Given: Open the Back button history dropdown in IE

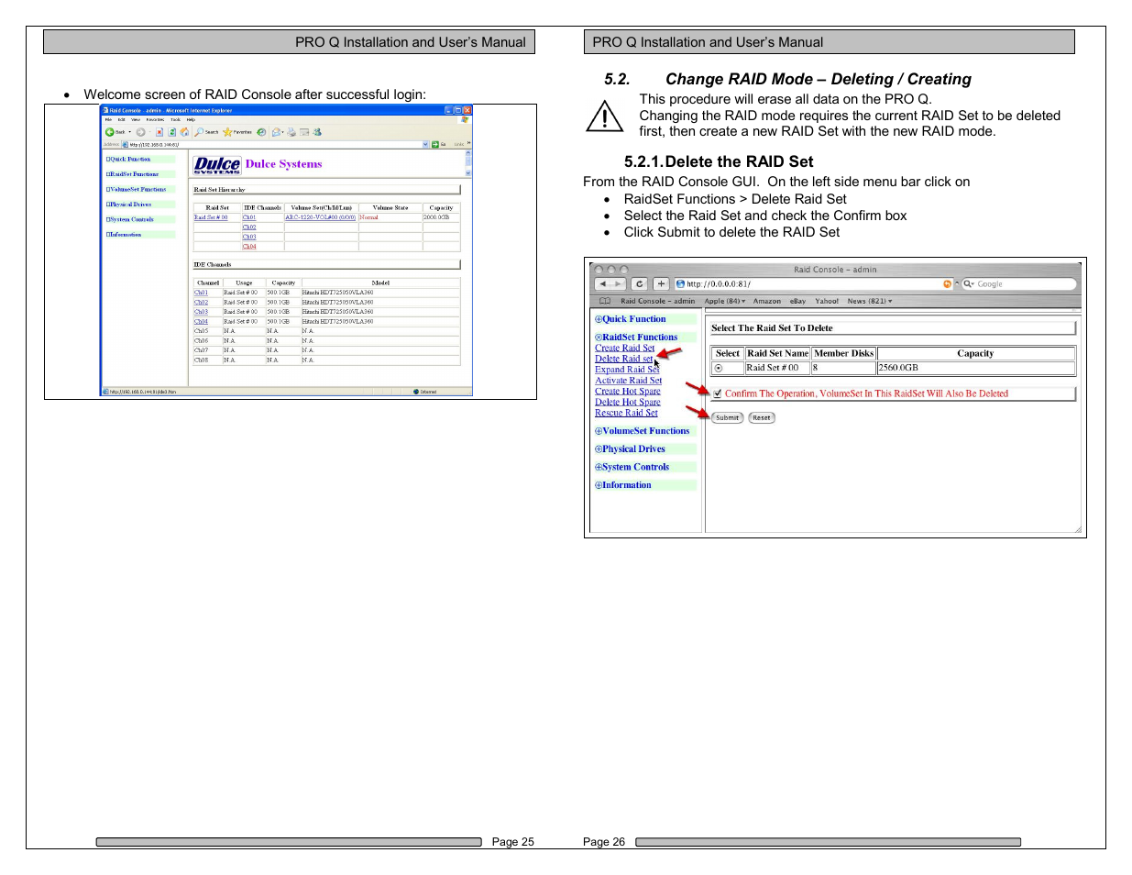Looking at the screenshot, I should coord(129,132).
